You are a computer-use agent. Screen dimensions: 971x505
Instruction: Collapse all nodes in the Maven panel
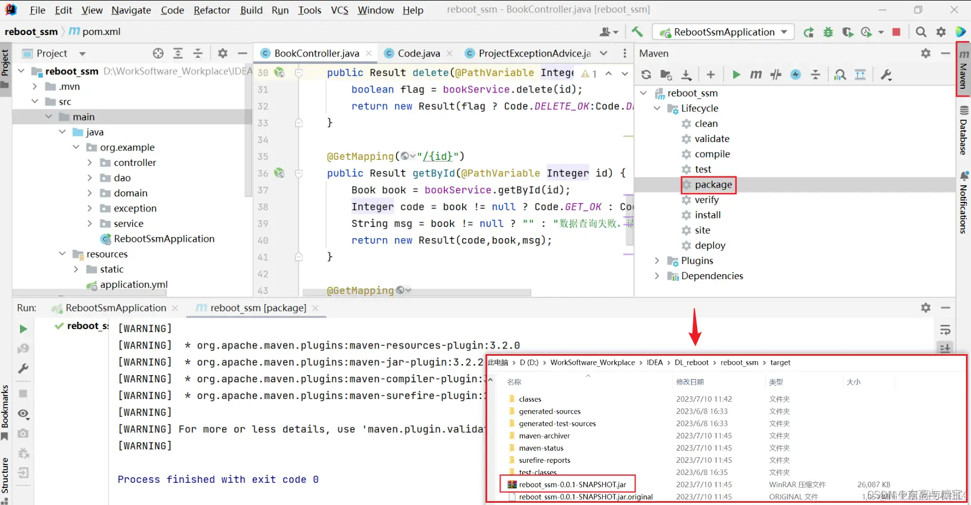(815, 74)
